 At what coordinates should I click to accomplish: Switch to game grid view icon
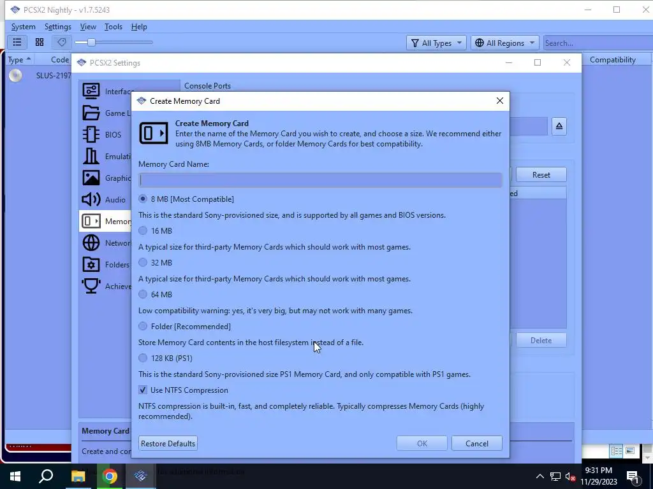pyautogui.click(x=40, y=42)
